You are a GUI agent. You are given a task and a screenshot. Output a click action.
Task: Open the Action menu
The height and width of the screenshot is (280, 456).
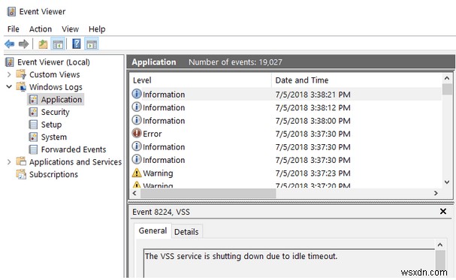click(x=41, y=29)
